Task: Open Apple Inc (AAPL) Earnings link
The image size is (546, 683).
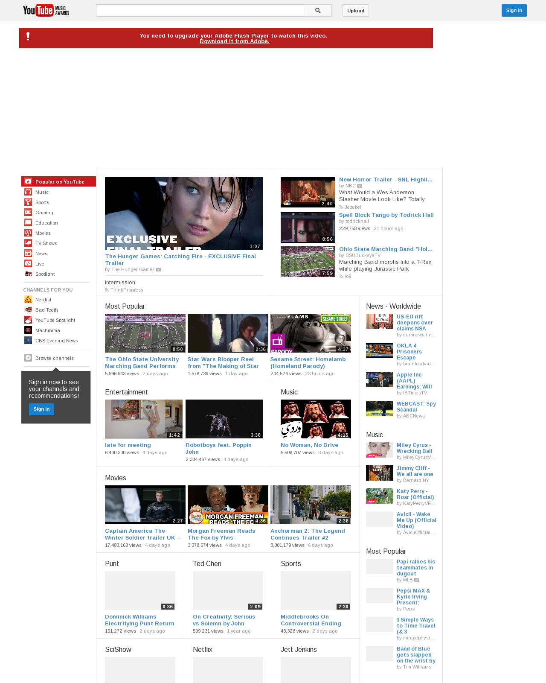Action: pos(414,381)
